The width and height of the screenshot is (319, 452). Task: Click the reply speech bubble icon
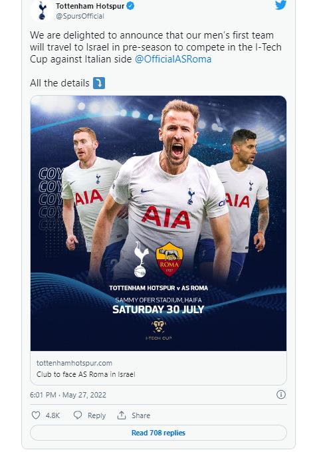pyautogui.click(x=78, y=415)
